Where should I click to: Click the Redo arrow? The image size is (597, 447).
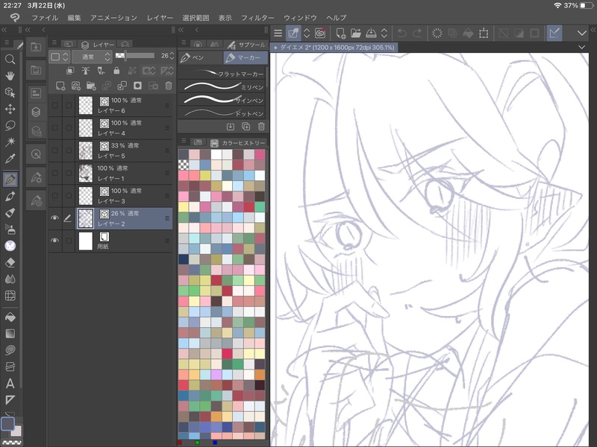point(417,34)
